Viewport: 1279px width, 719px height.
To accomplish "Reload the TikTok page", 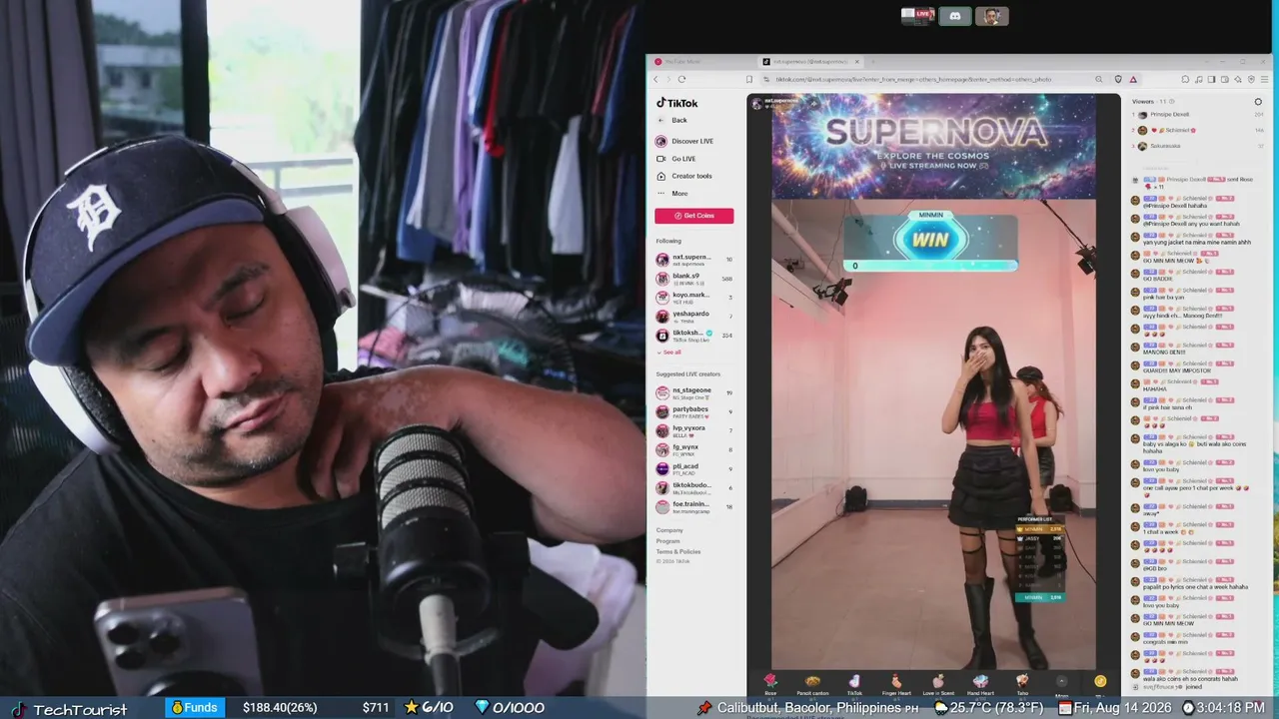I will pyautogui.click(x=681, y=79).
